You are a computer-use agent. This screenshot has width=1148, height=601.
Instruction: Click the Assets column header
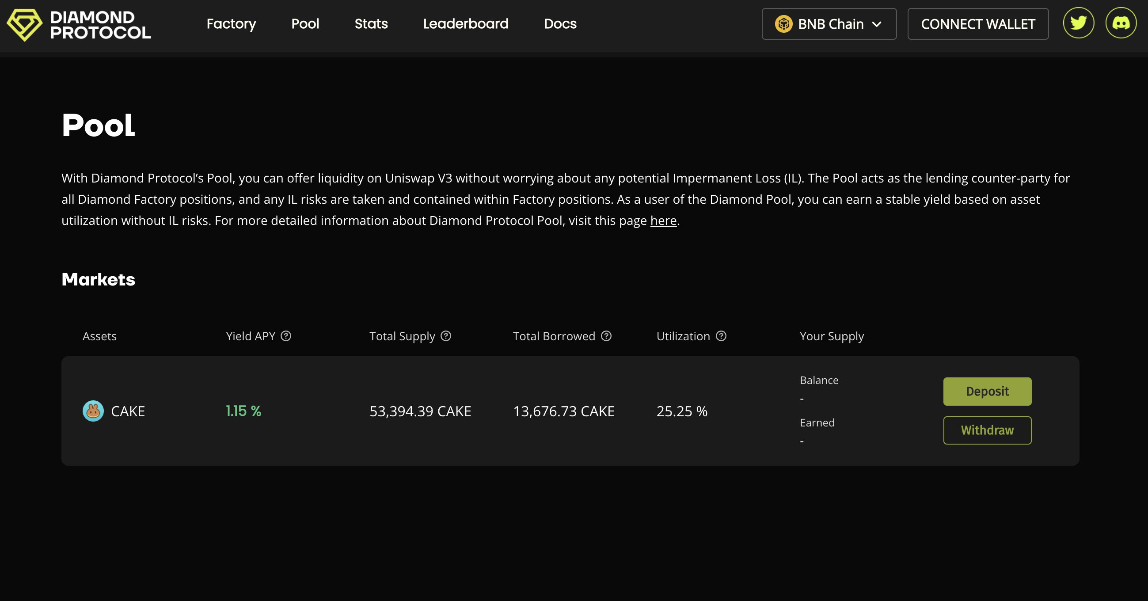(x=99, y=336)
